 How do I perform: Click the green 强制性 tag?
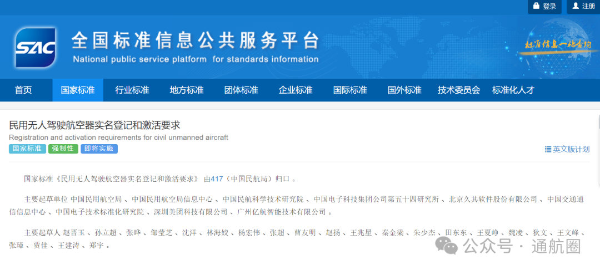(63, 149)
